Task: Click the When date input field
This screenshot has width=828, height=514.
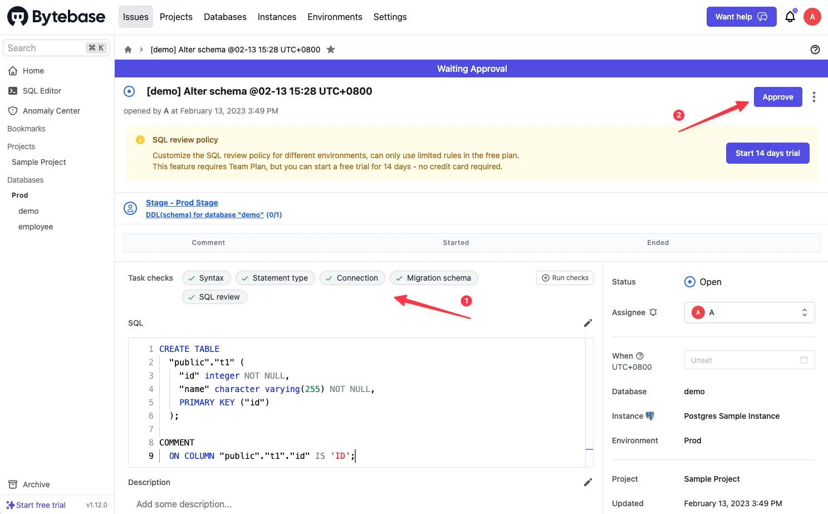Action: [x=749, y=360]
